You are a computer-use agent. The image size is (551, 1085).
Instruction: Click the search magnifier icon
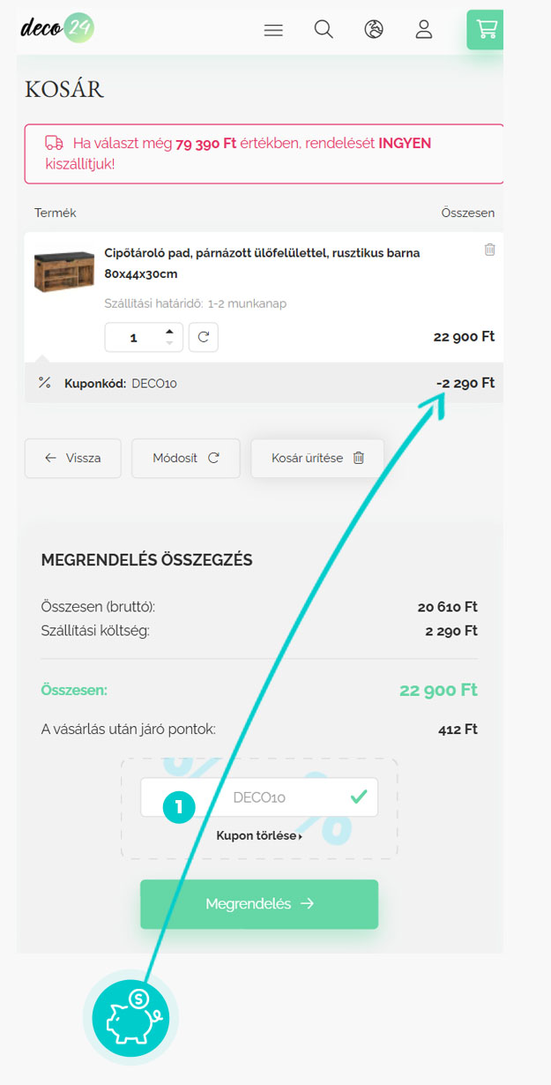[324, 30]
